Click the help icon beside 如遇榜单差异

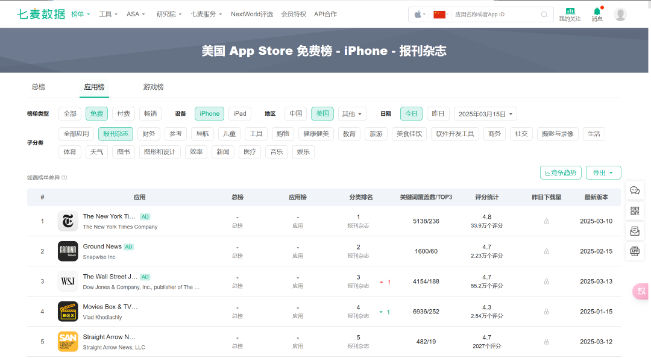pos(64,178)
